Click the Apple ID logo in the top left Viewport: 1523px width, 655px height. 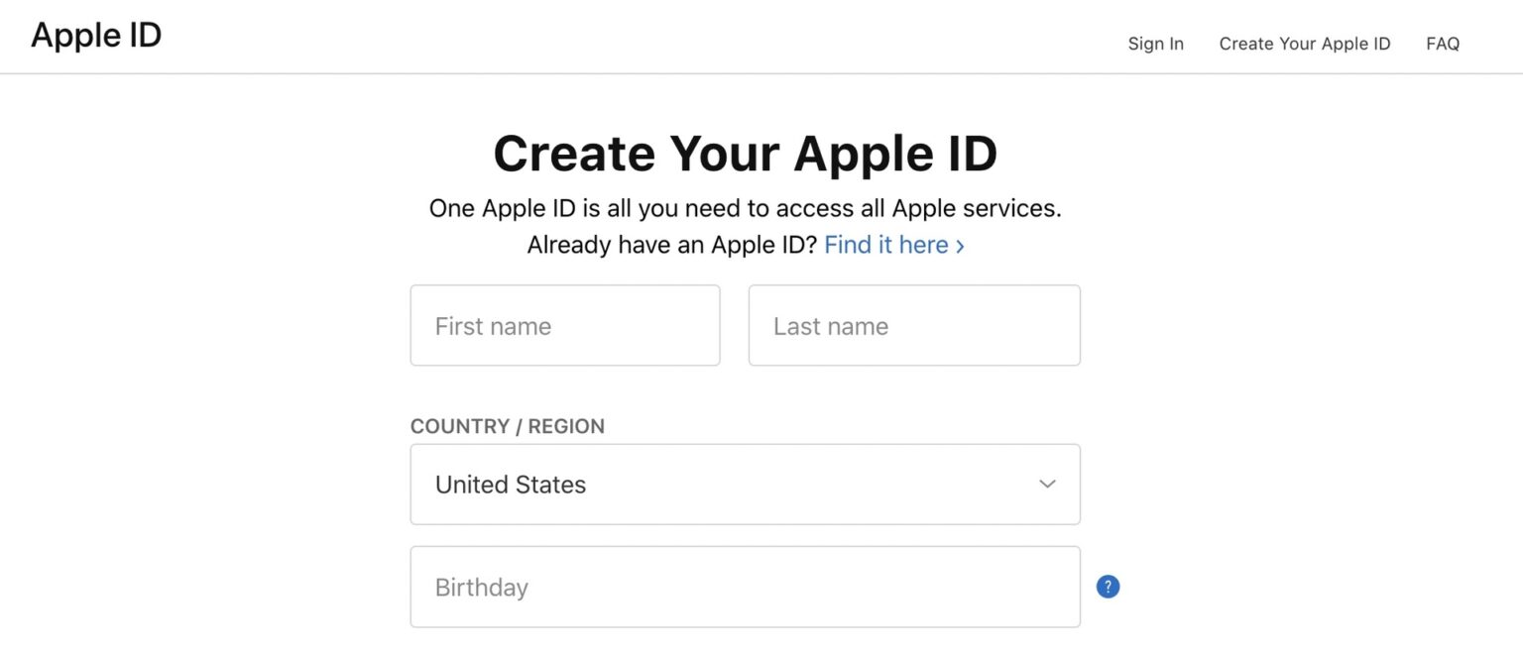[95, 35]
